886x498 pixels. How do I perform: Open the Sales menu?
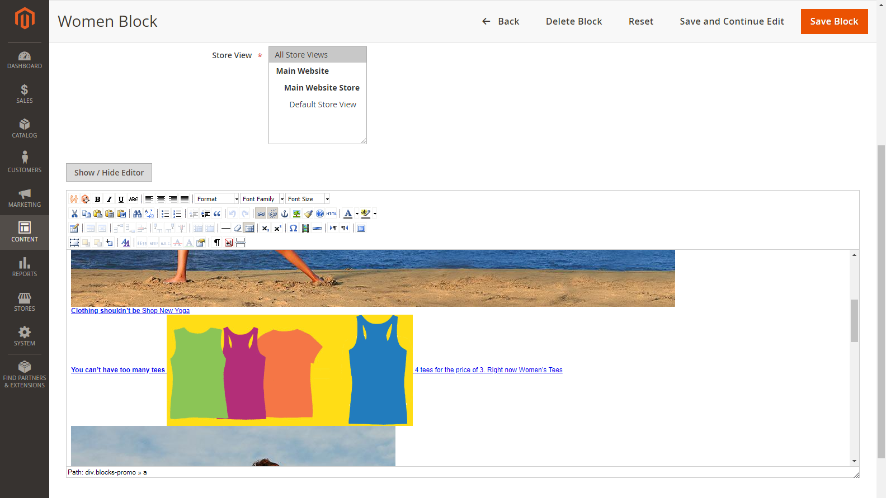[25, 94]
